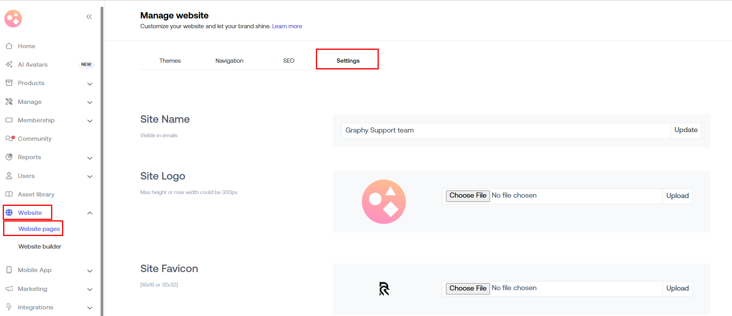Viewport: 732px width, 316px height.
Task: Open AI Avatars sparkle icon
Action: (9, 65)
